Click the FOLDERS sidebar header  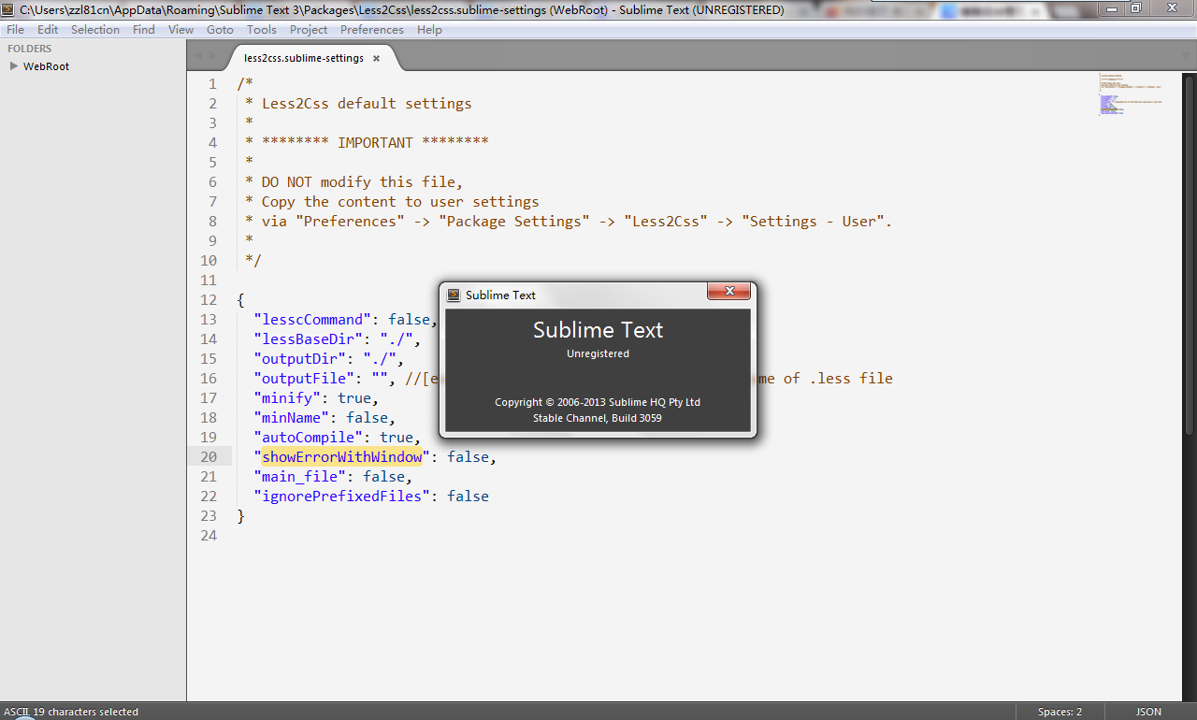pyautogui.click(x=30, y=49)
